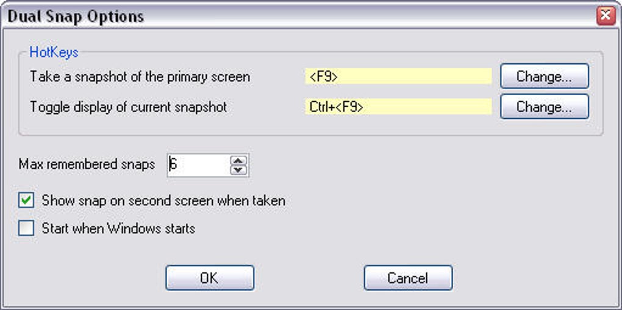
Task: Change the primary screen snapshot hotkey
Action: tap(544, 76)
